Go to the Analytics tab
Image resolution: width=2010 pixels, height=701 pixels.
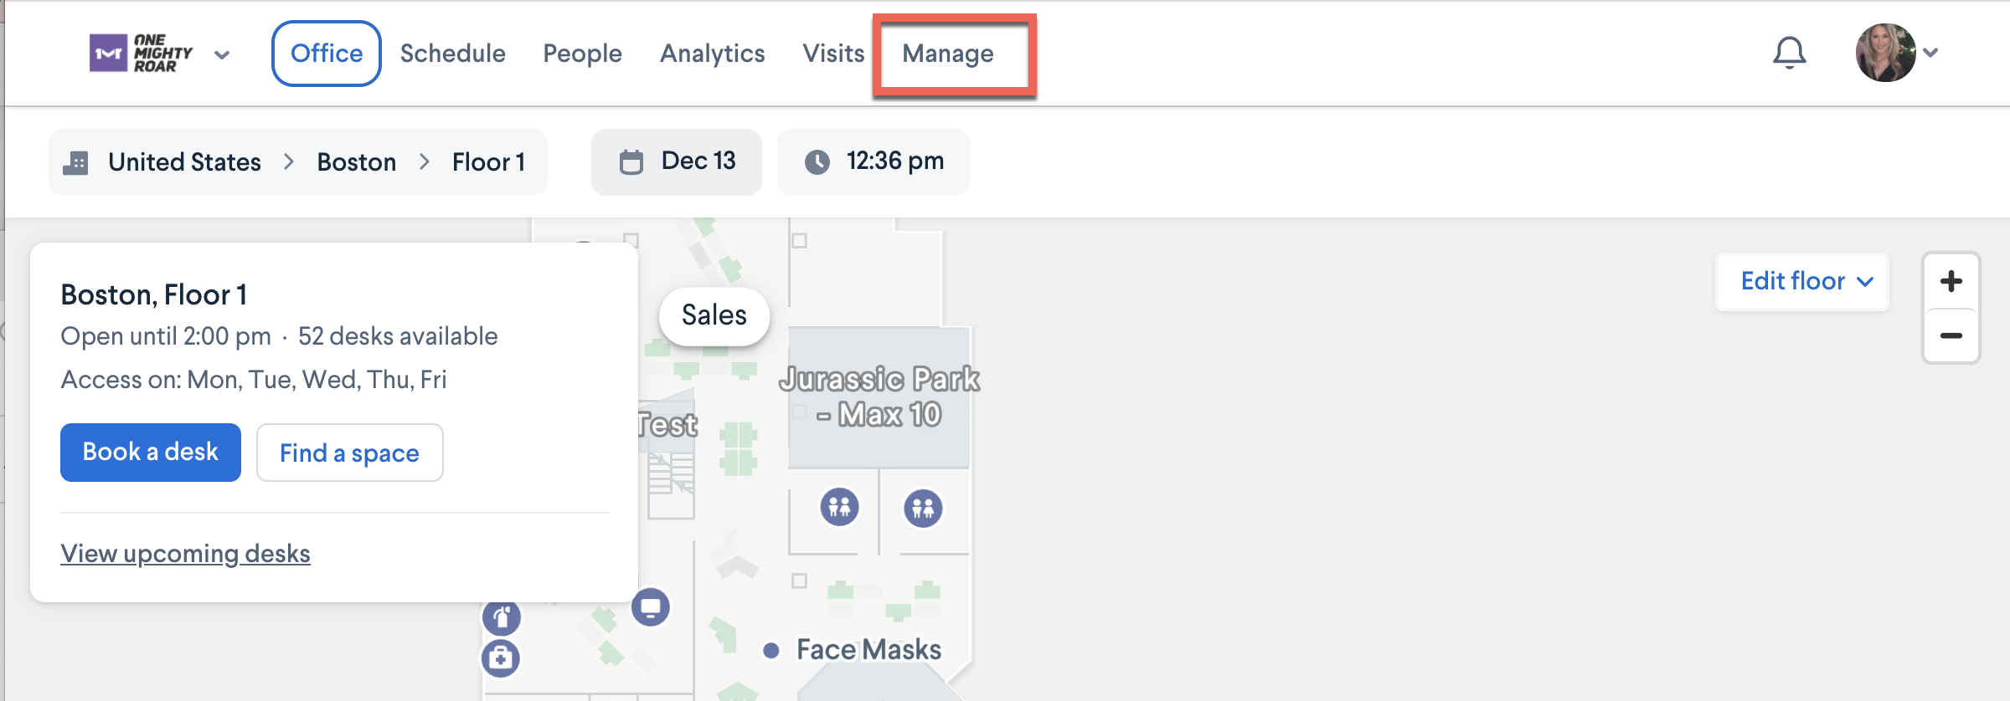[712, 54]
